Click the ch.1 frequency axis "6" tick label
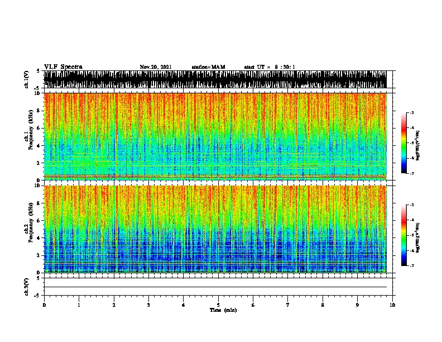This screenshot has height=342, width=442. (39, 128)
